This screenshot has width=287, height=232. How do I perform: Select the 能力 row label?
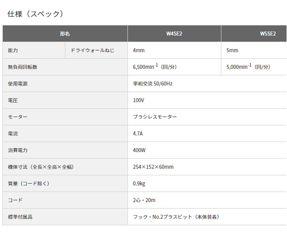pos(13,50)
